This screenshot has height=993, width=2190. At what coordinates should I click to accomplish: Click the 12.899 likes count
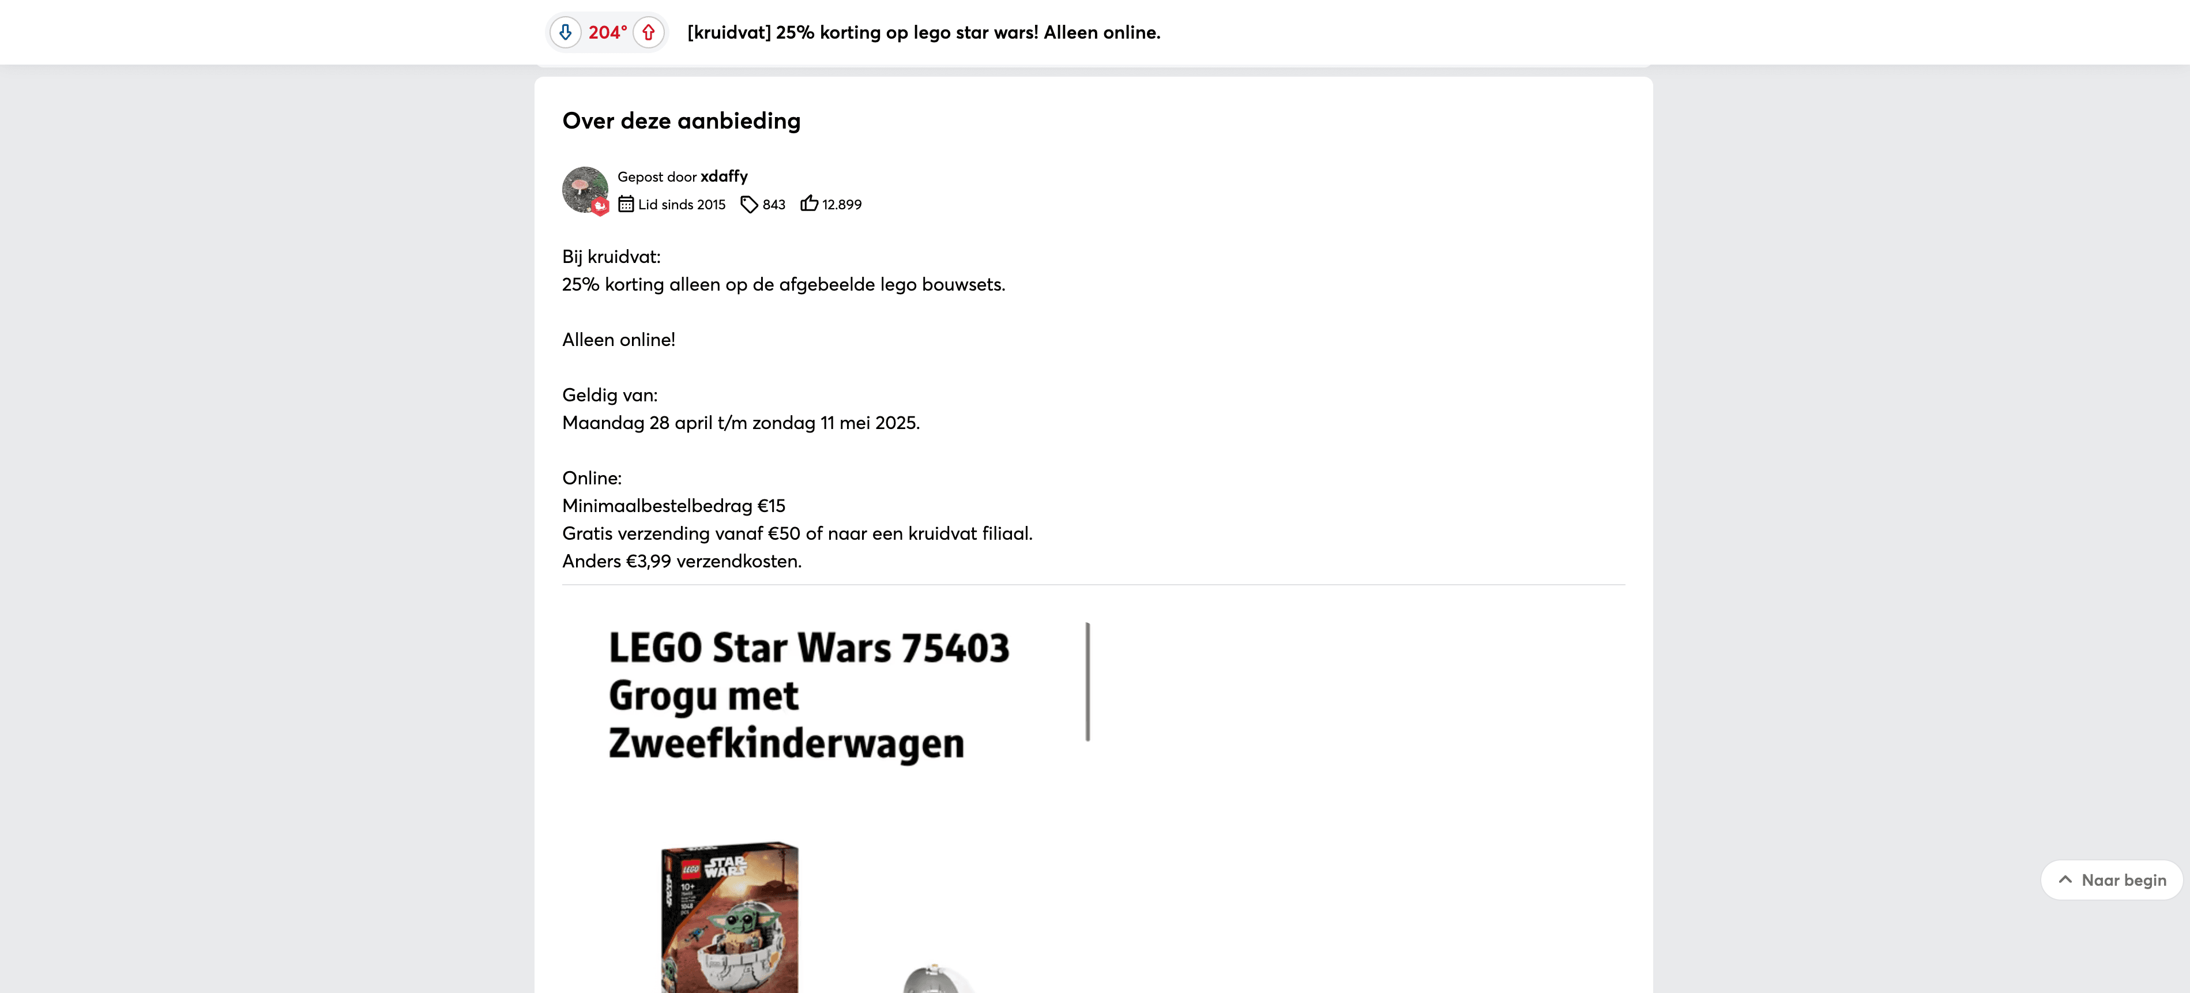(x=842, y=204)
